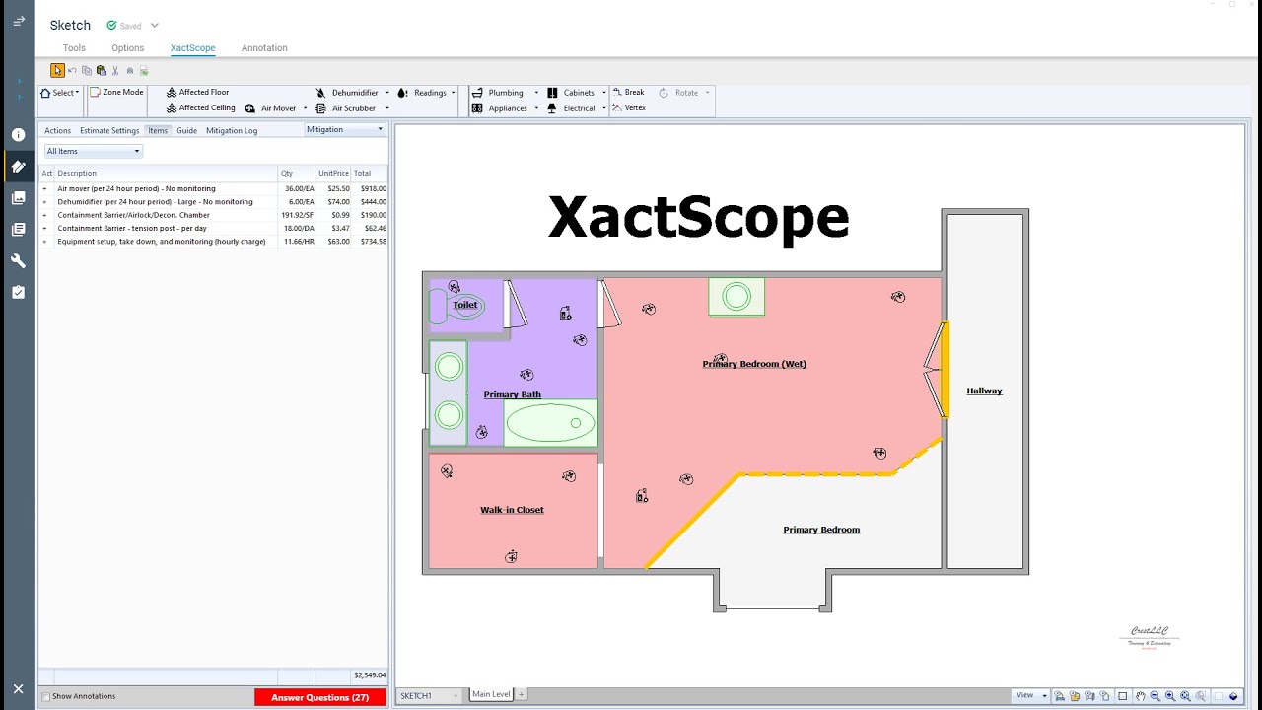
Task: Place an Air Scrubber
Action: (x=346, y=108)
